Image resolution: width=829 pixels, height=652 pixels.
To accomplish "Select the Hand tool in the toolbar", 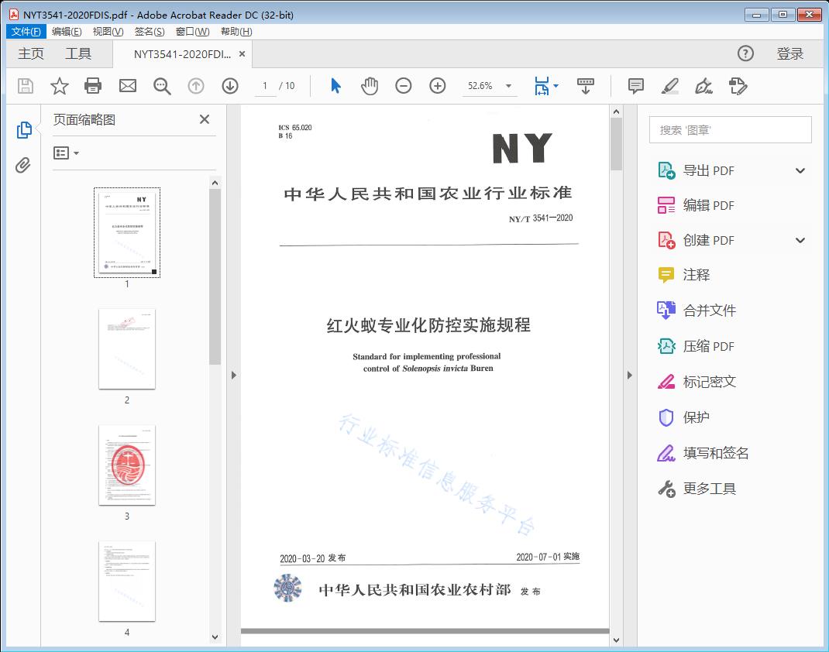I will tap(370, 86).
